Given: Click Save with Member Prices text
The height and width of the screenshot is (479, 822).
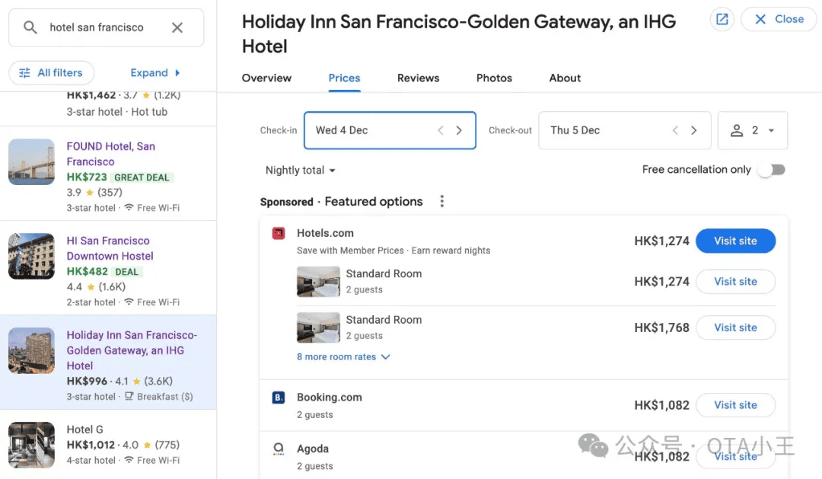Looking at the screenshot, I should point(350,251).
